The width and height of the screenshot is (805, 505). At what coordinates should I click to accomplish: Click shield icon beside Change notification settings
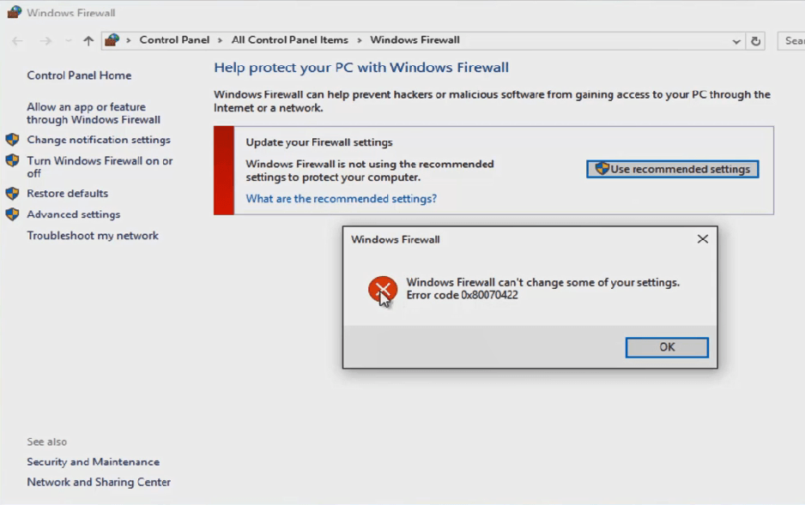(x=12, y=140)
